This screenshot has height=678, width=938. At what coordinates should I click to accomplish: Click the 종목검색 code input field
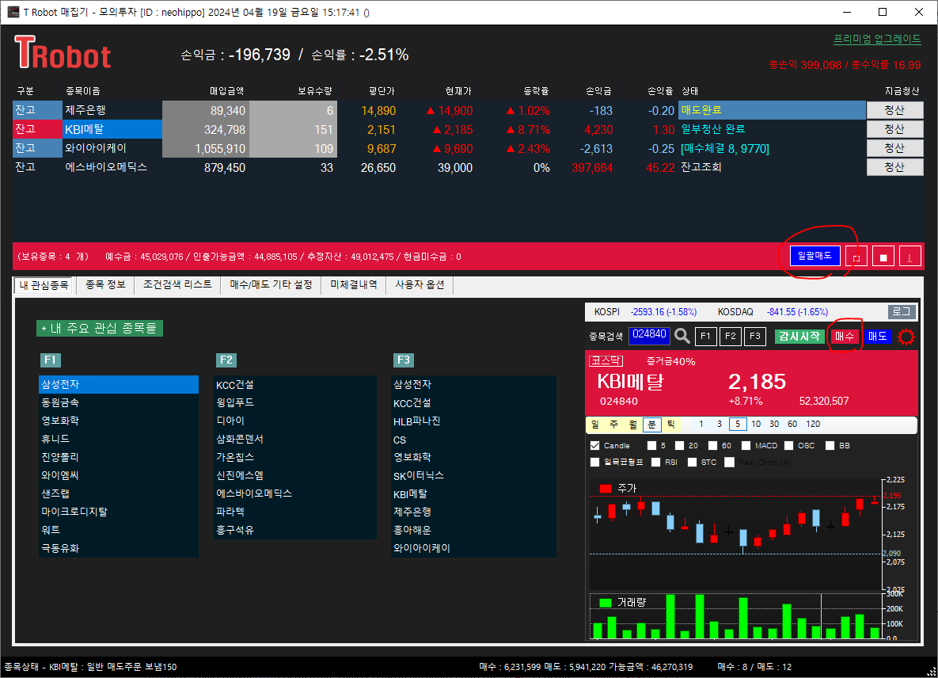tap(649, 335)
